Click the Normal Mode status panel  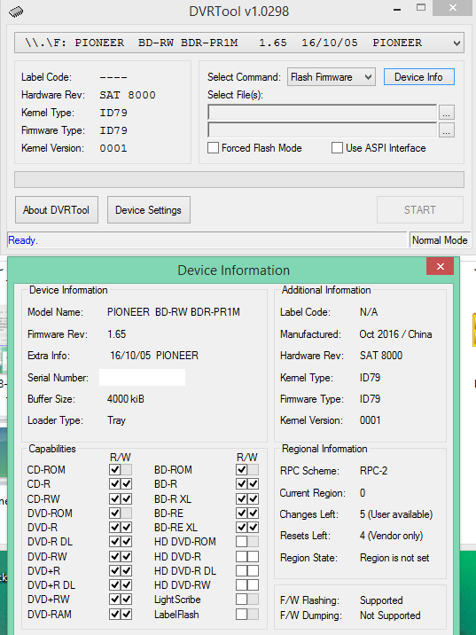(440, 240)
